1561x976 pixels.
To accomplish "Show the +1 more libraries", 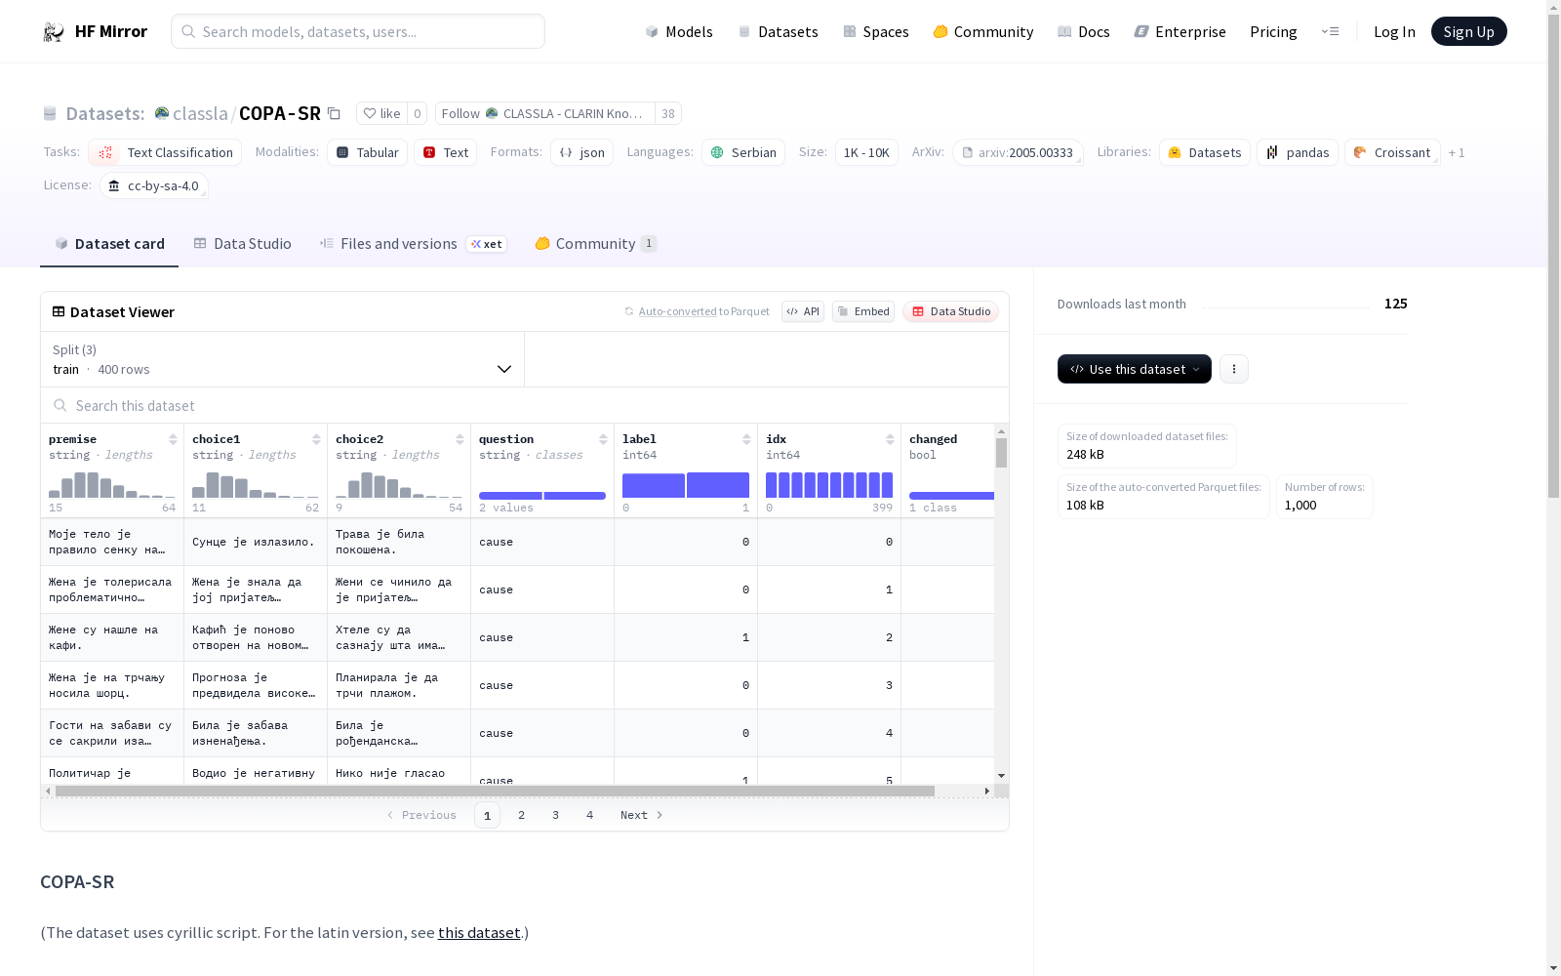I will 1457,152.
